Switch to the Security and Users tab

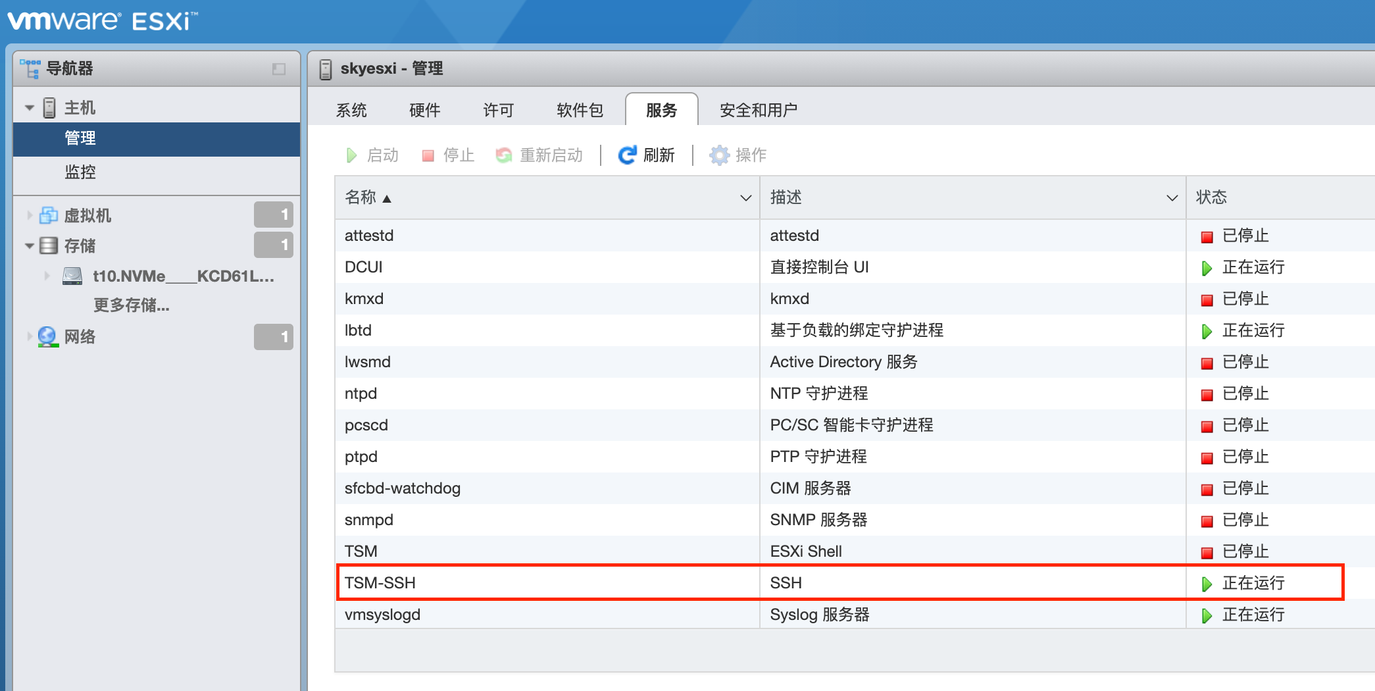point(758,110)
